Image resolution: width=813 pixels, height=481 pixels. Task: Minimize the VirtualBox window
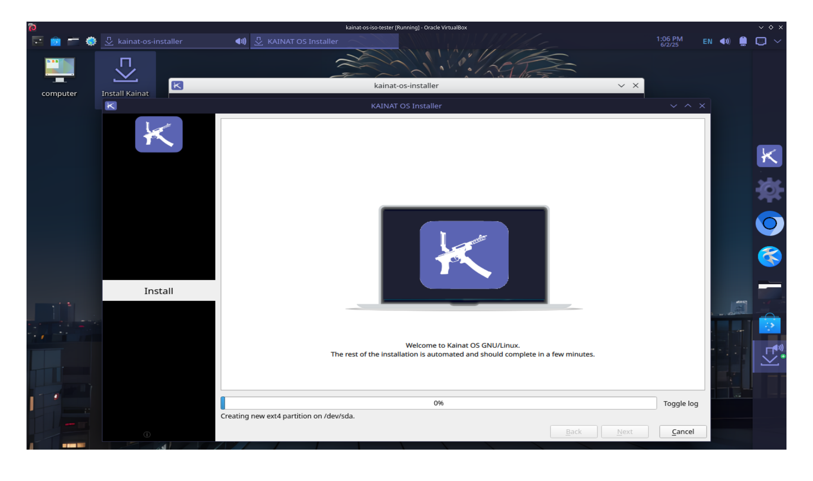pos(761,27)
